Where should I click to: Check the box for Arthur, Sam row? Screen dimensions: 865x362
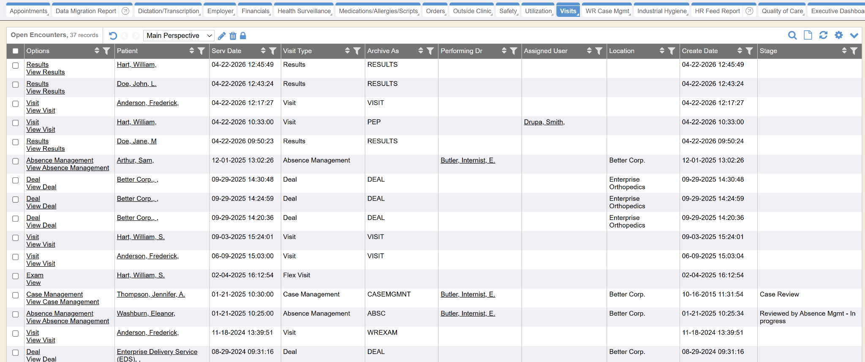pyautogui.click(x=16, y=161)
